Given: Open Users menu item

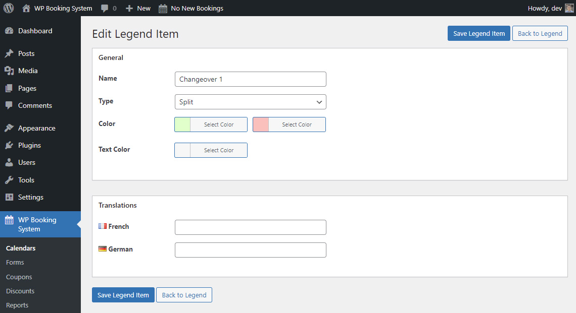Looking at the screenshot, I should coord(27,162).
